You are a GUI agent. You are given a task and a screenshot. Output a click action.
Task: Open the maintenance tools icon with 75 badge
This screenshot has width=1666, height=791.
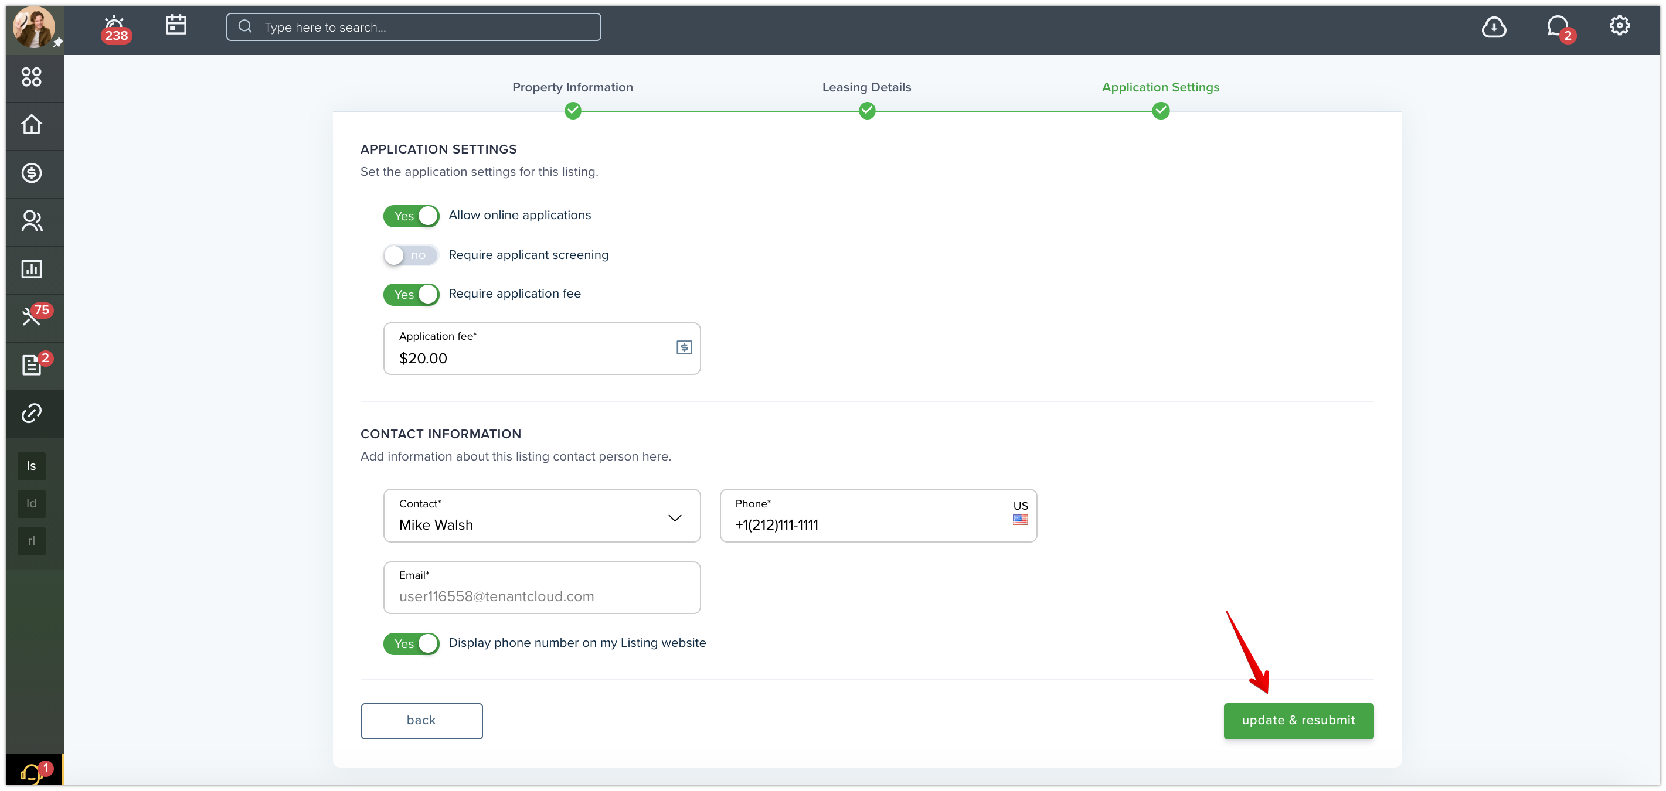tap(32, 316)
